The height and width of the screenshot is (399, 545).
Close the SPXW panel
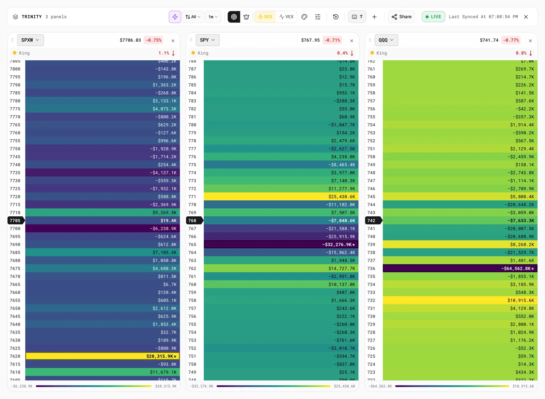(173, 41)
